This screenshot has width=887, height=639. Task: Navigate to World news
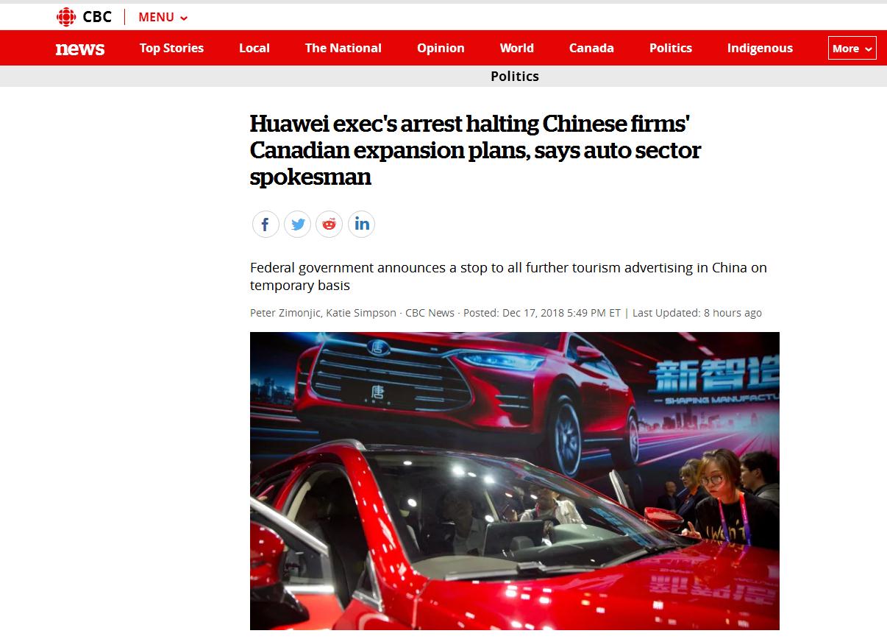point(517,48)
